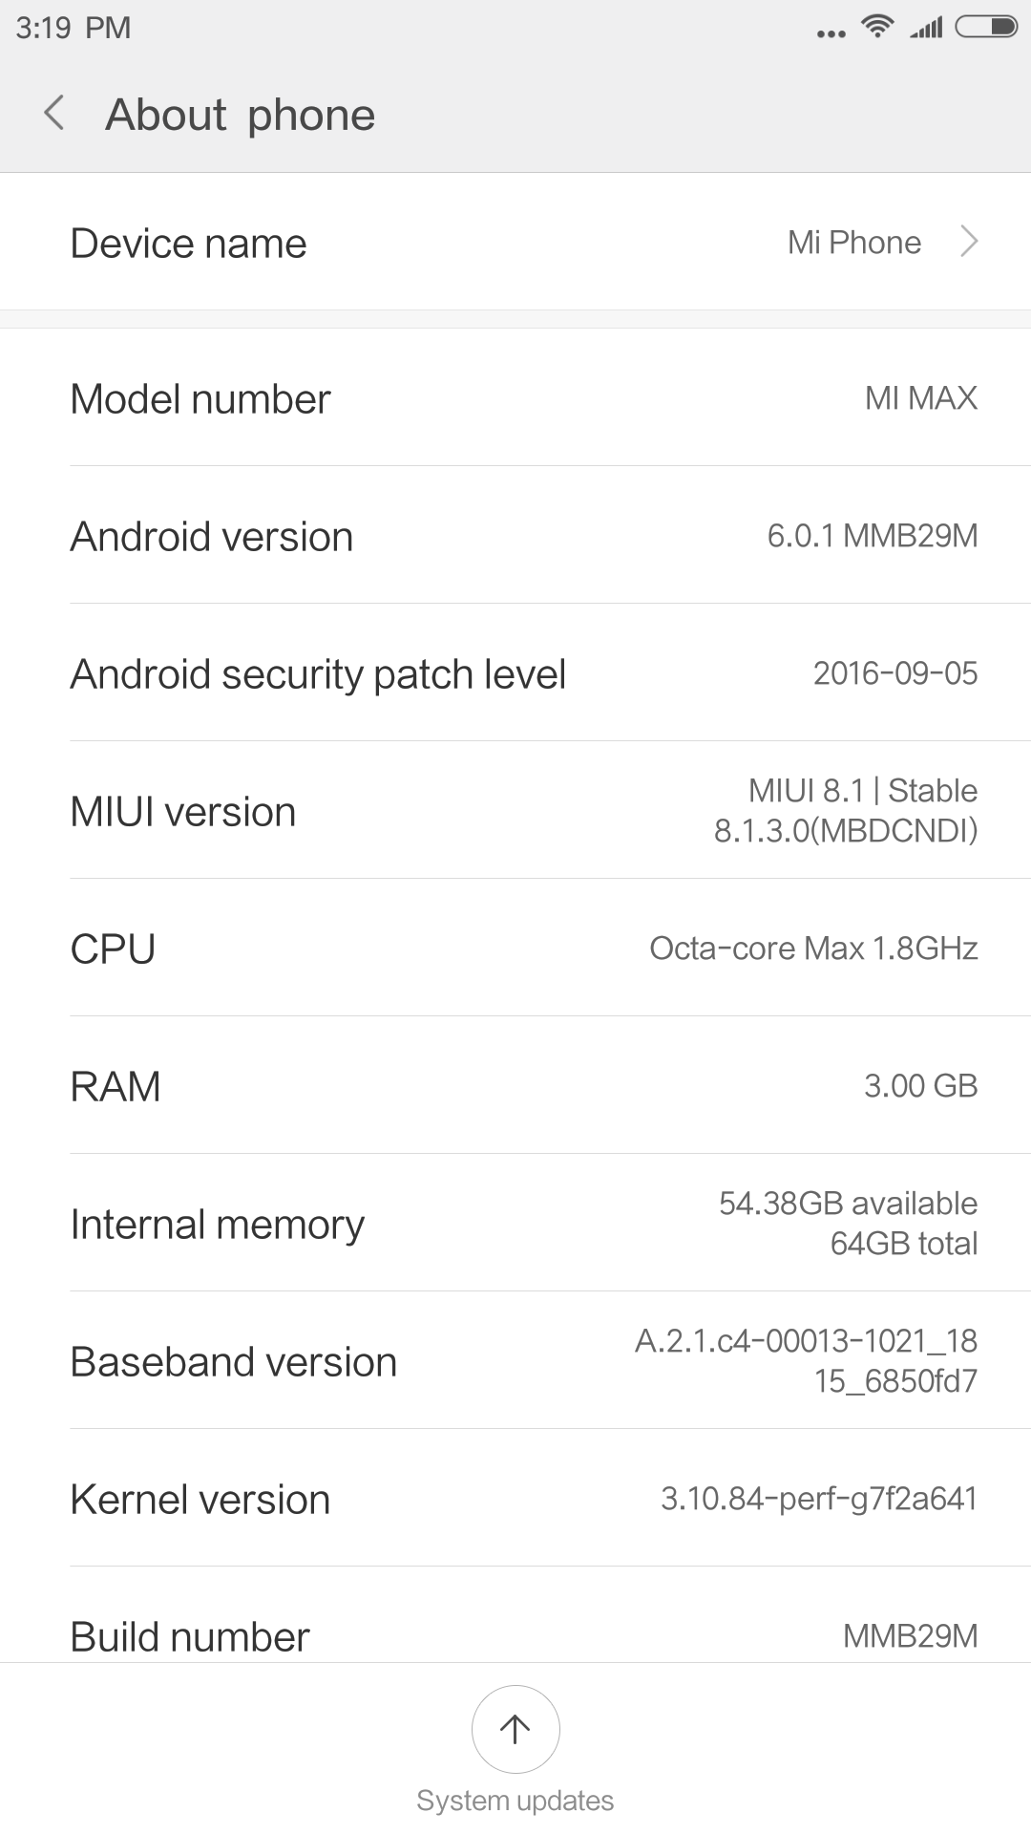
Task: Tap the System updates label
Action: pyautogui.click(x=515, y=1801)
